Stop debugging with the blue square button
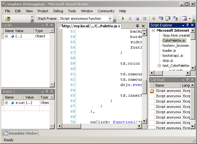Image resolution: width=197 pixels, height=144 pixels. (x=137, y=19)
